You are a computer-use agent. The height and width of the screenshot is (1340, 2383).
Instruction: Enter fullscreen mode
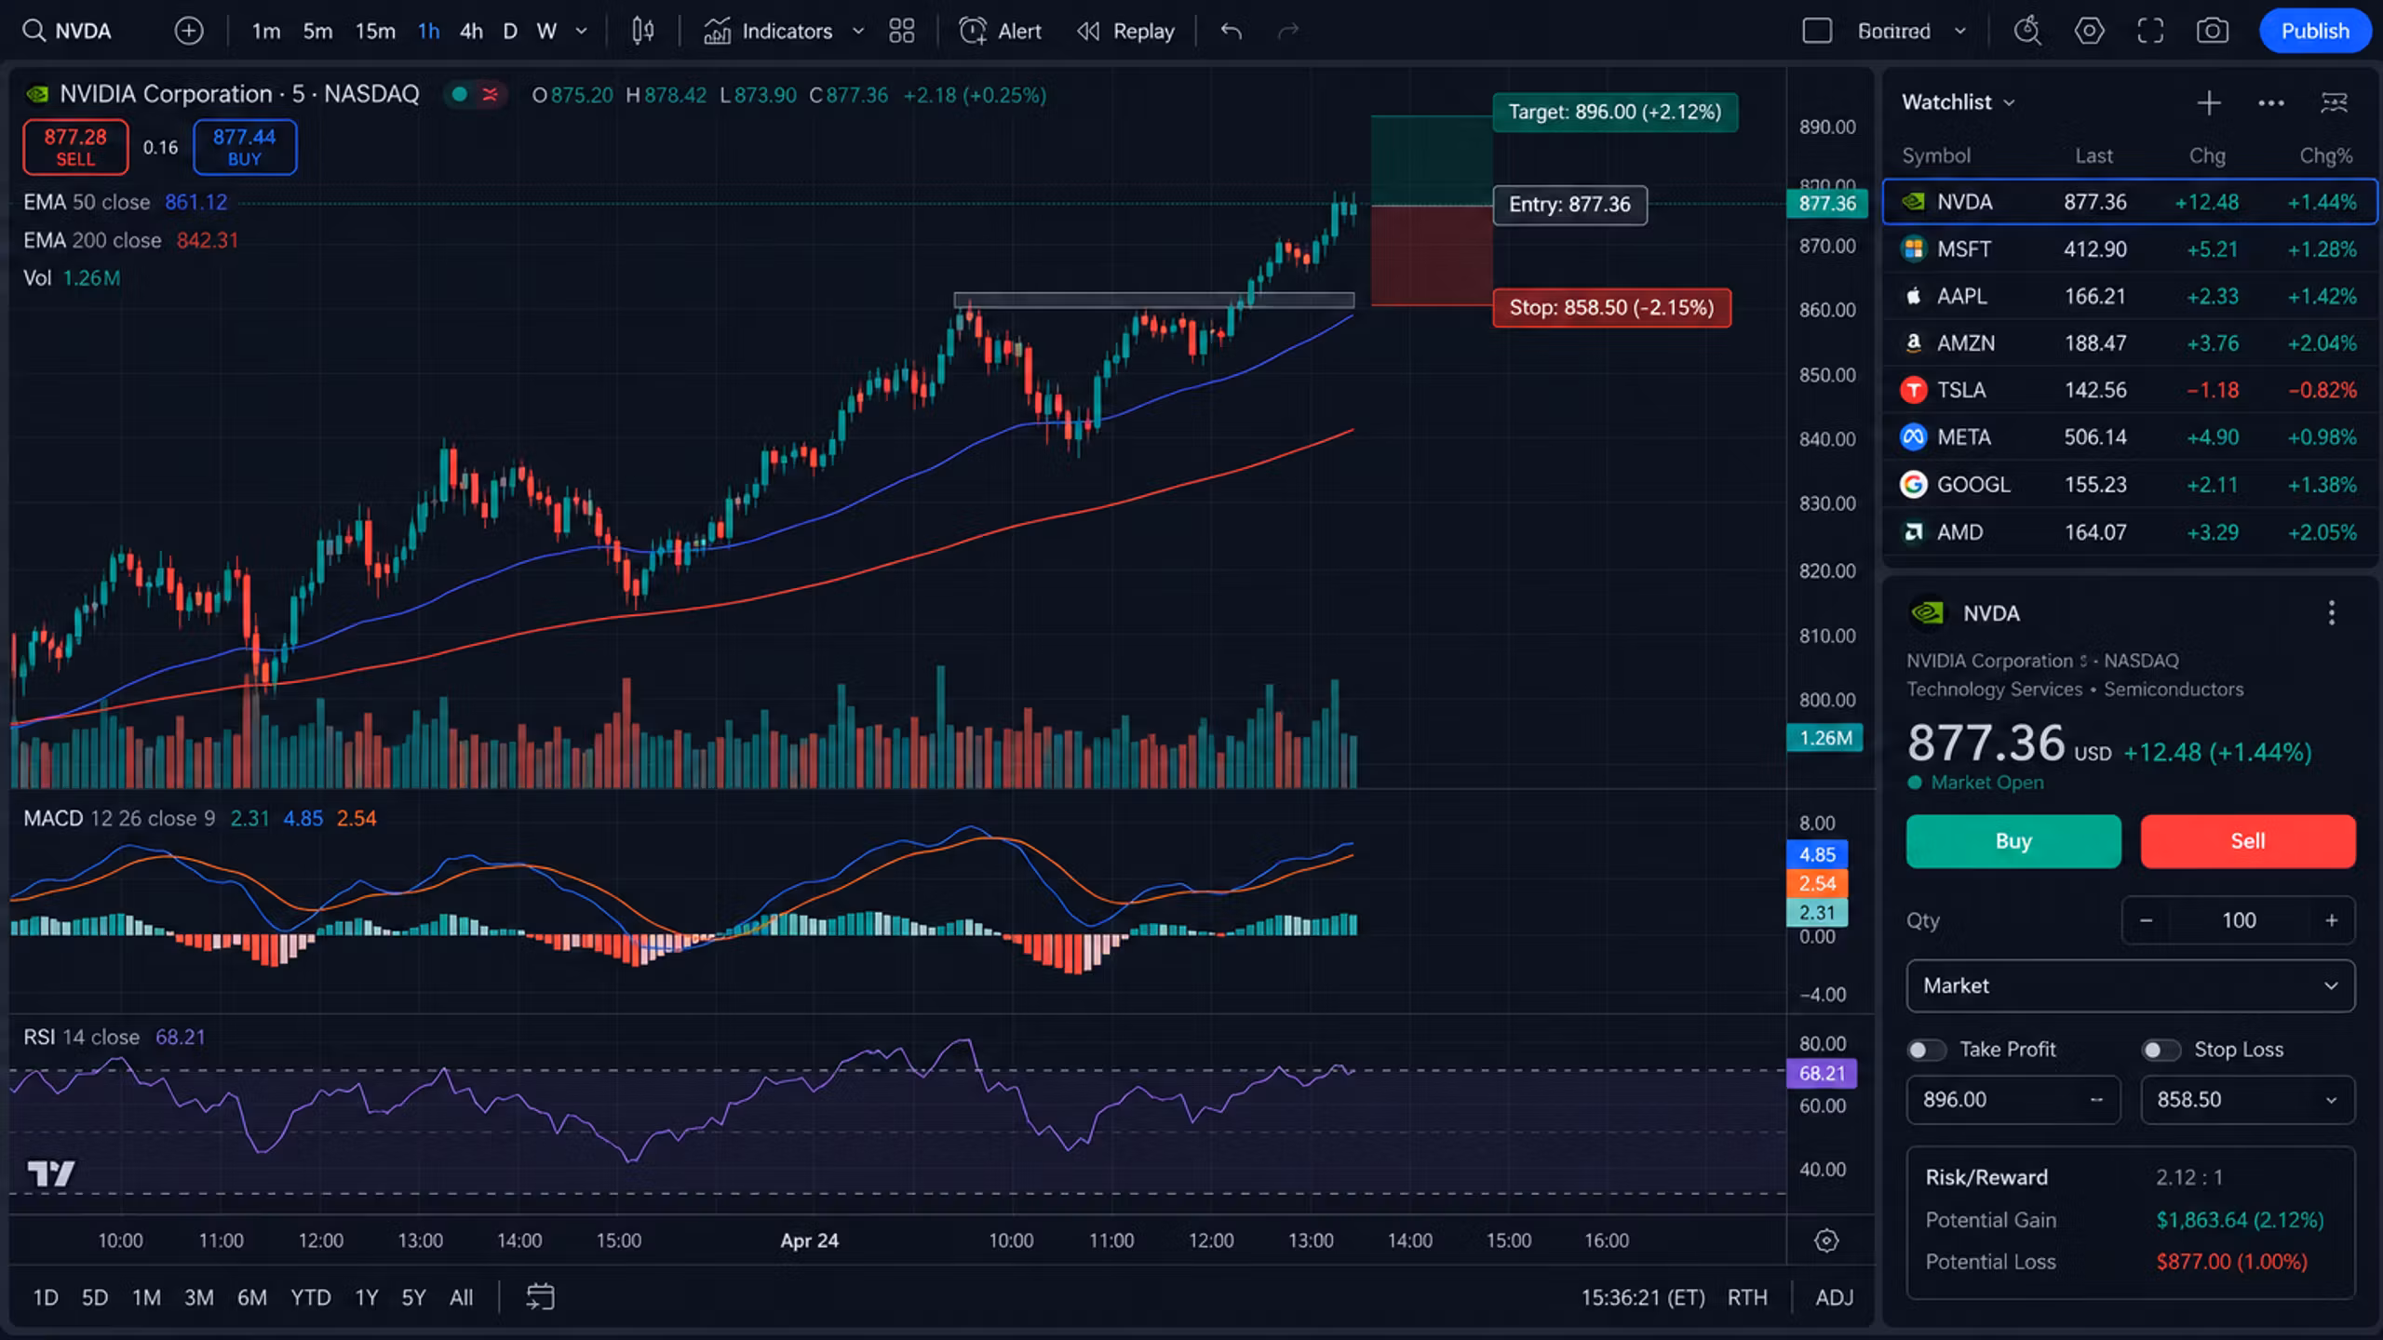(x=2150, y=31)
